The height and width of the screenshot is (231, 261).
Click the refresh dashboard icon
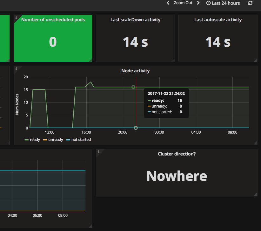(x=250, y=3)
